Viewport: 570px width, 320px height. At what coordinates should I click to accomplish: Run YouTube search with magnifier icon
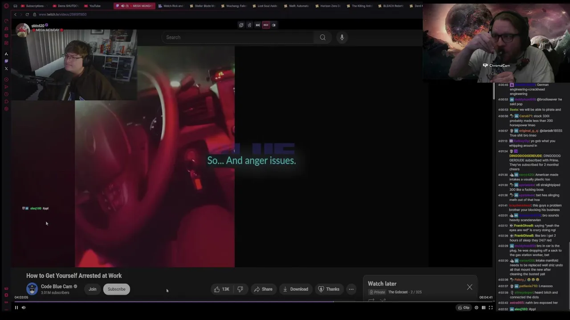pyautogui.click(x=323, y=37)
